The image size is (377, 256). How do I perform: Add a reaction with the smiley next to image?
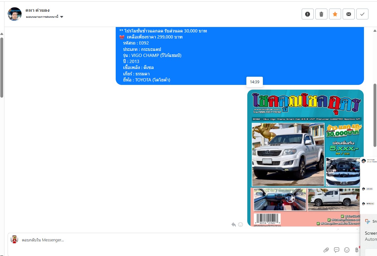(x=240, y=225)
